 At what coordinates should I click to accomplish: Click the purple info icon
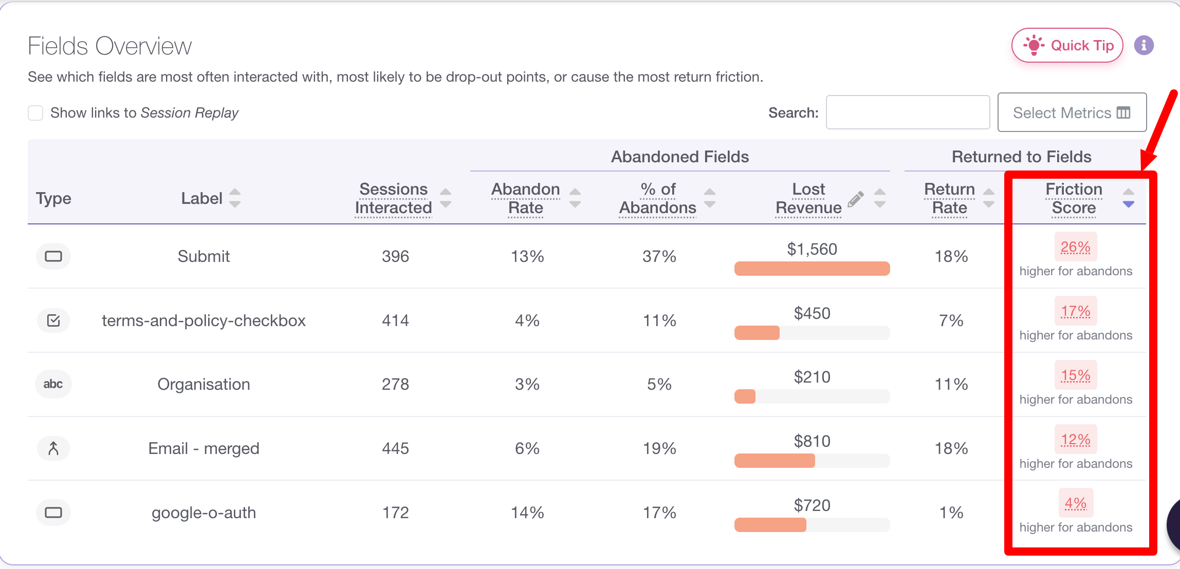click(1144, 46)
